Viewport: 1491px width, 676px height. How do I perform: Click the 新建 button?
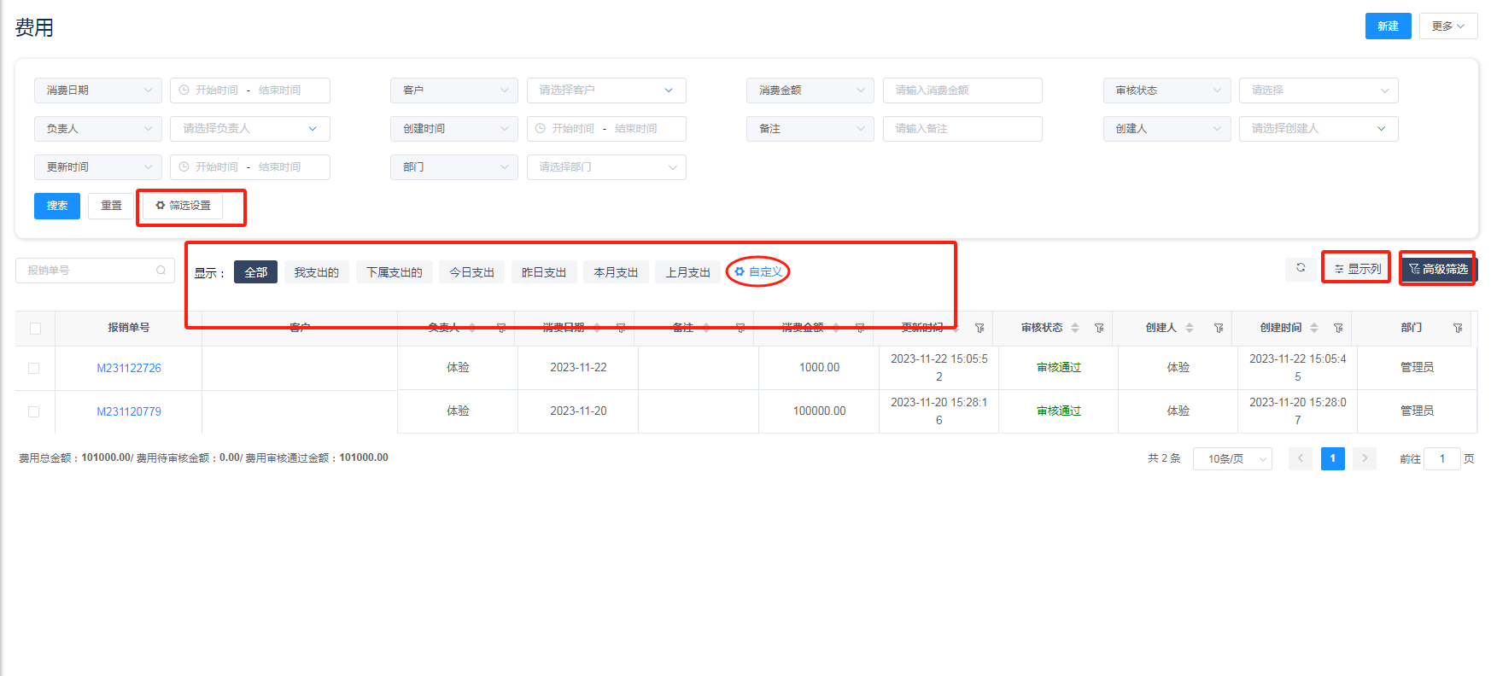(x=1388, y=26)
